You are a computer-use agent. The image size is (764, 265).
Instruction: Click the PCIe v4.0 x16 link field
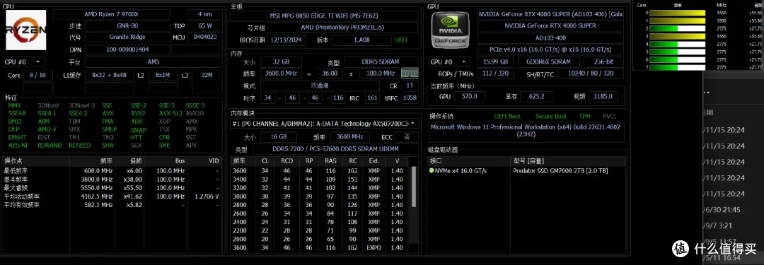coord(550,49)
